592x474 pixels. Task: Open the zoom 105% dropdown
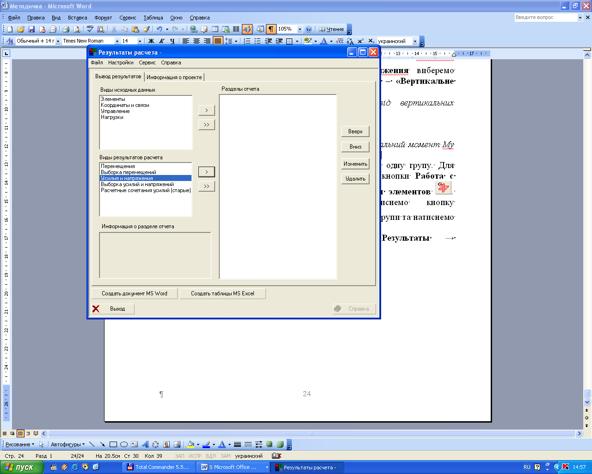pos(300,29)
